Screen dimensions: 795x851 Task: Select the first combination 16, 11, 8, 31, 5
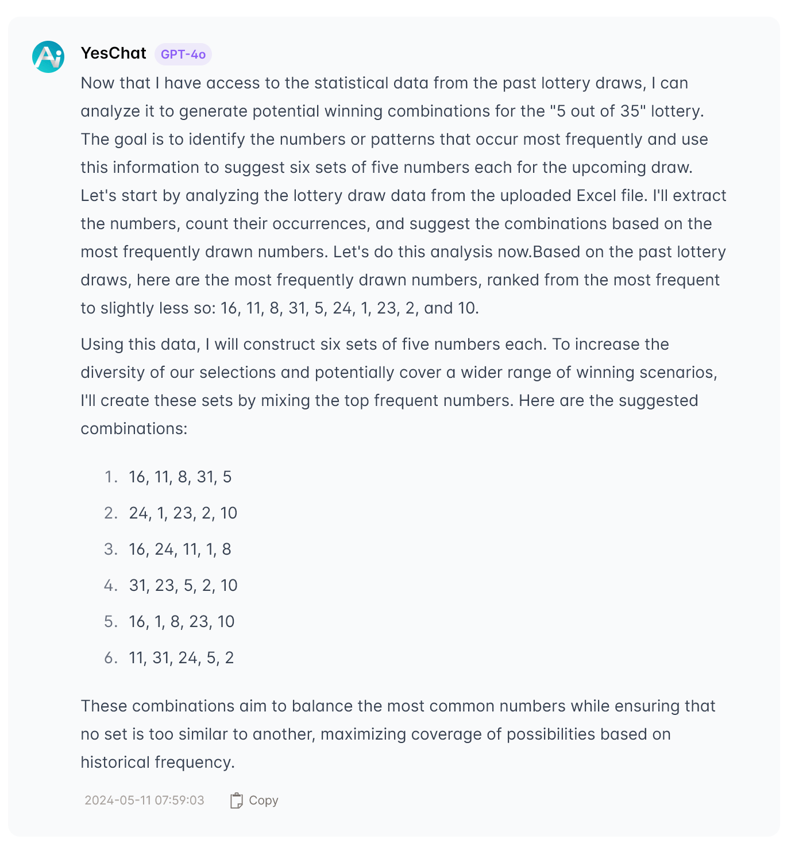[180, 477]
